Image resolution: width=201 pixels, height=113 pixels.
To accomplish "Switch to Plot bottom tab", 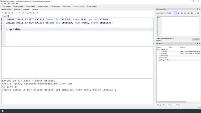I will [x=164, y=105].
